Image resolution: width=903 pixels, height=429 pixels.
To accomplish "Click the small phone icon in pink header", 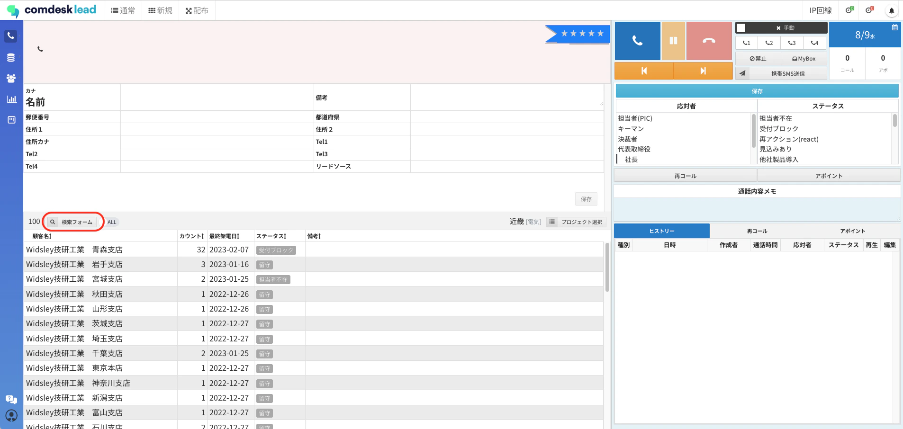I will point(40,49).
